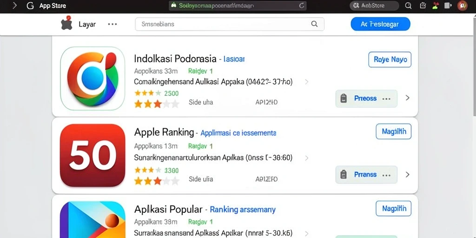
Task: Click the Appolkans 13m text
Action: [x=156, y=146]
